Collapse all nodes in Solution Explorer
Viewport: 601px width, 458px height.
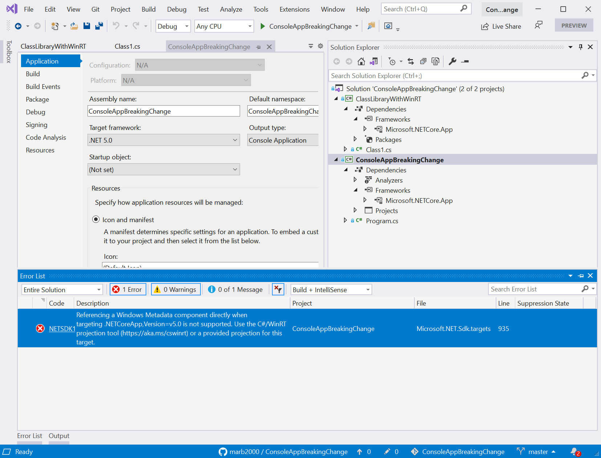[423, 61]
